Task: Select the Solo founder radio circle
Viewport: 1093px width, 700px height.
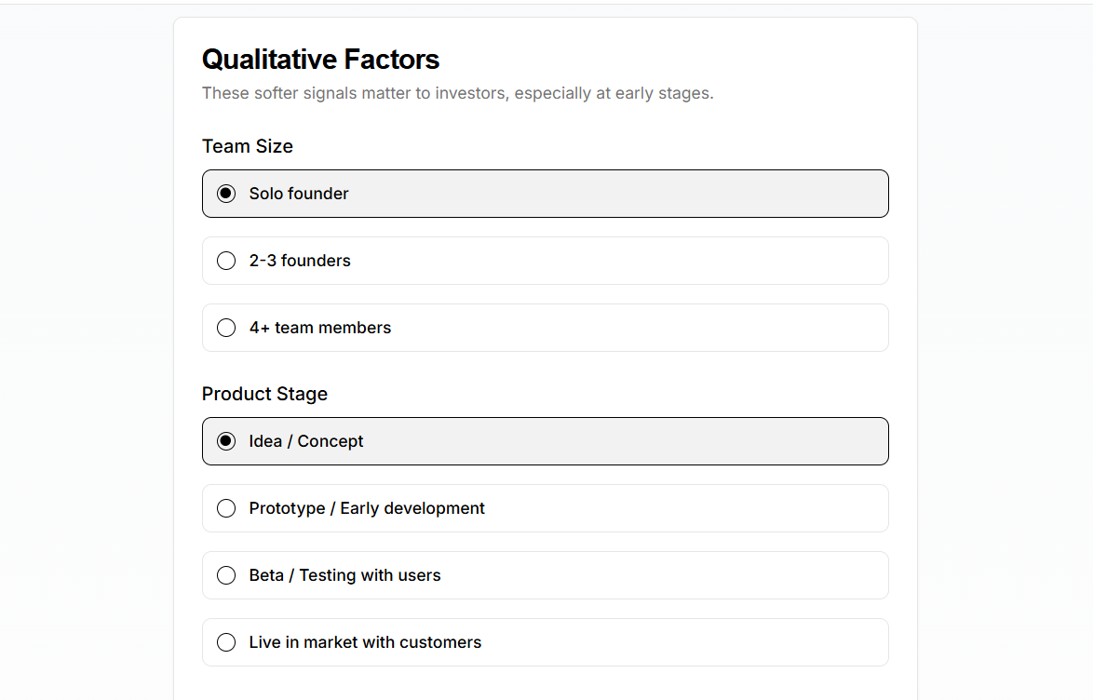Action: (x=226, y=194)
